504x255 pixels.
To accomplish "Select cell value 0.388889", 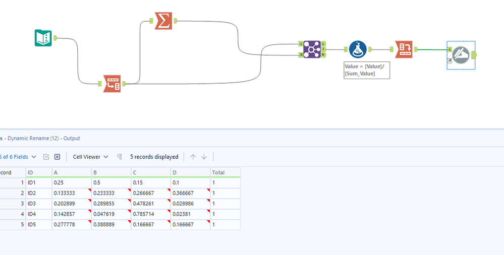I will tap(111, 224).
